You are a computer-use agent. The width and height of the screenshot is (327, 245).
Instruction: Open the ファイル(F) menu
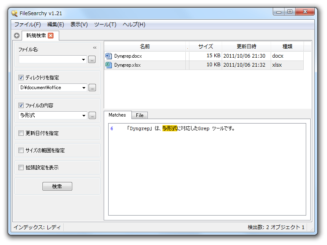coord(27,25)
